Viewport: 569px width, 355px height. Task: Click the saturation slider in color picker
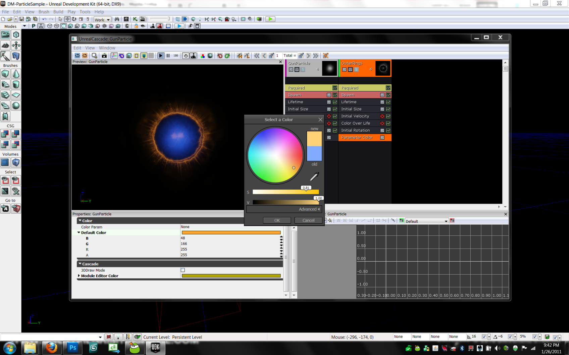(286, 192)
